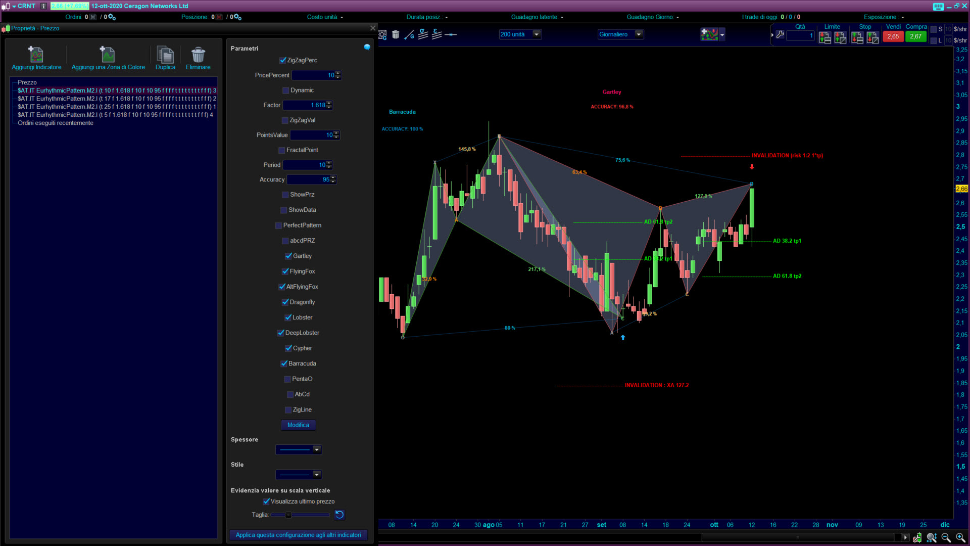Select the first EurhythmicPattern indicator entry

(116, 90)
